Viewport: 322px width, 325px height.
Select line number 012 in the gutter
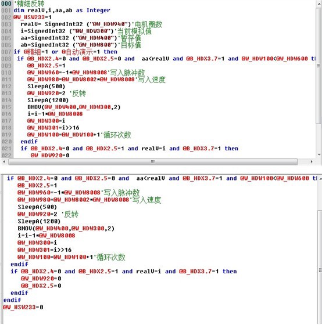click(6, 86)
